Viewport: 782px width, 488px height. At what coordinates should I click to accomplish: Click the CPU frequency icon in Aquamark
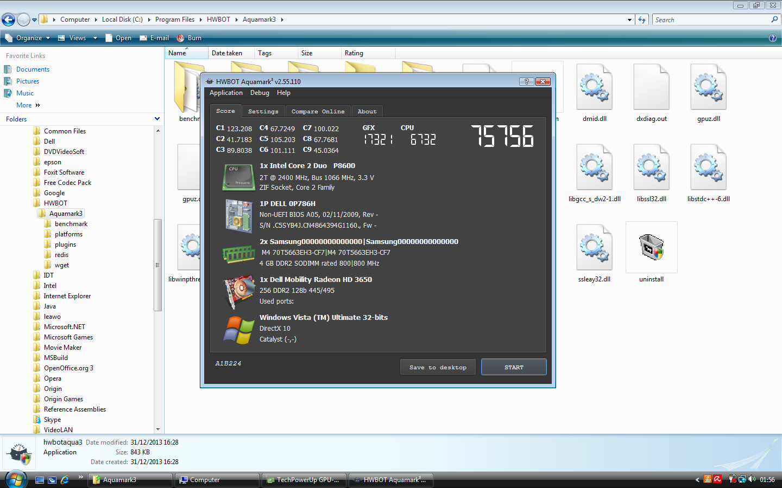(x=239, y=177)
